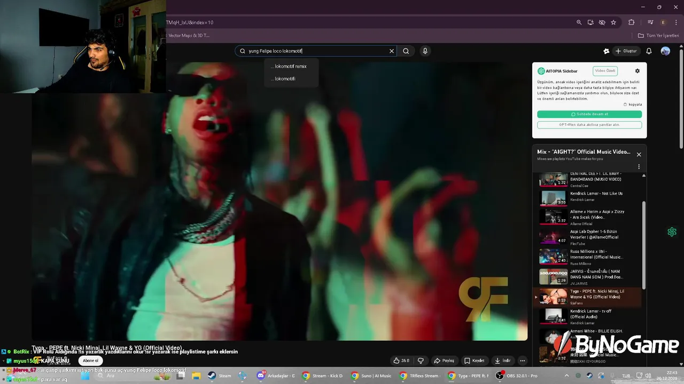Close the Mix playlist panel

[639, 155]
